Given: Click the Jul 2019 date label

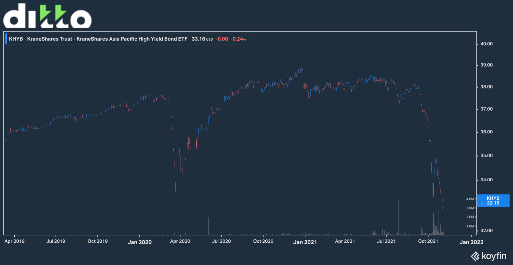Looking at the screenshot, I should coord(56,241).
